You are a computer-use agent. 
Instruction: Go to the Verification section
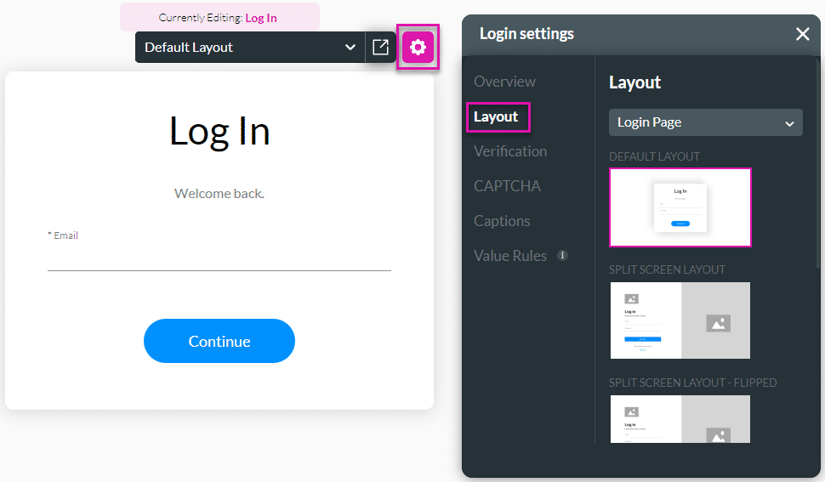[509, 151]
